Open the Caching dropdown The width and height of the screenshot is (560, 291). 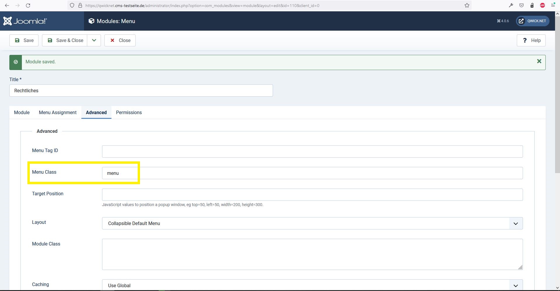312,285
